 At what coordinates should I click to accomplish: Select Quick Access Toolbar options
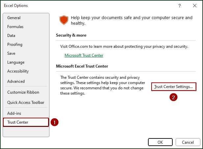tap(26, 103)
